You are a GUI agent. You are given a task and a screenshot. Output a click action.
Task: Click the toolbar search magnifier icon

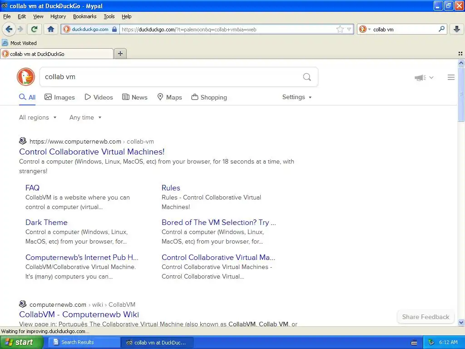(441, 29)
